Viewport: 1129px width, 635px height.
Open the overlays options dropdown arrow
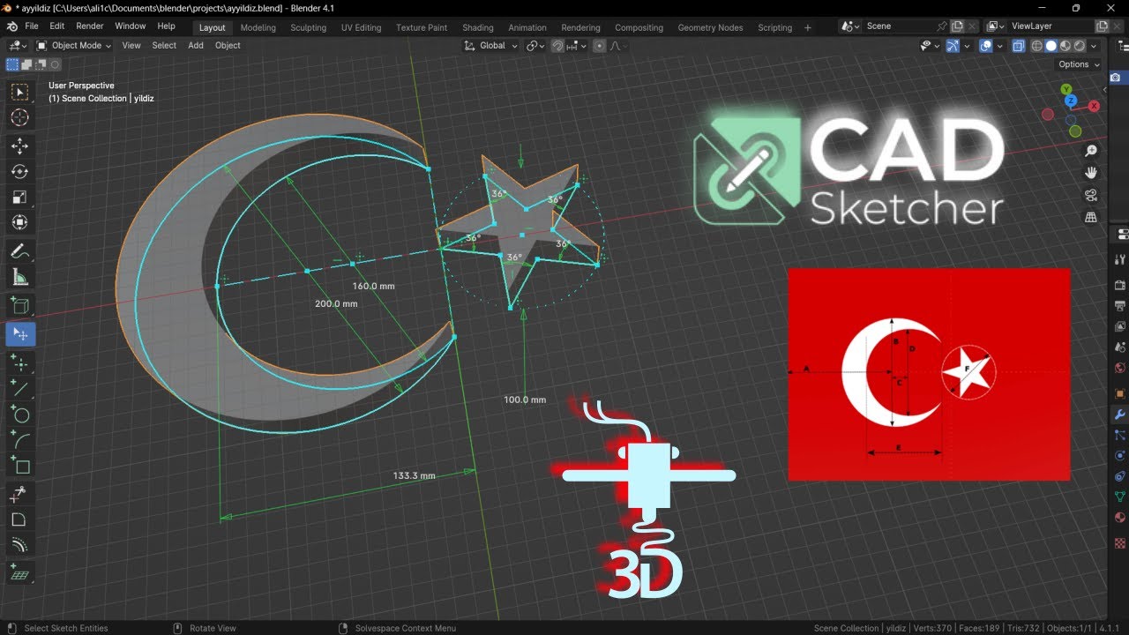click(x=1001, y=45)
